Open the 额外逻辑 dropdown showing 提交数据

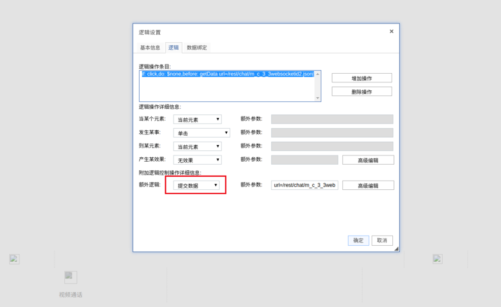[196, 185]
